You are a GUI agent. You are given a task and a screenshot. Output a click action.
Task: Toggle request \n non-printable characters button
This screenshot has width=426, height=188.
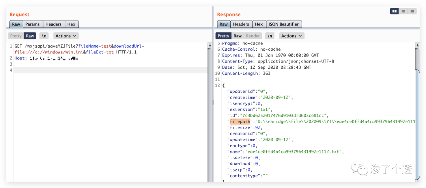pos(44,36)
